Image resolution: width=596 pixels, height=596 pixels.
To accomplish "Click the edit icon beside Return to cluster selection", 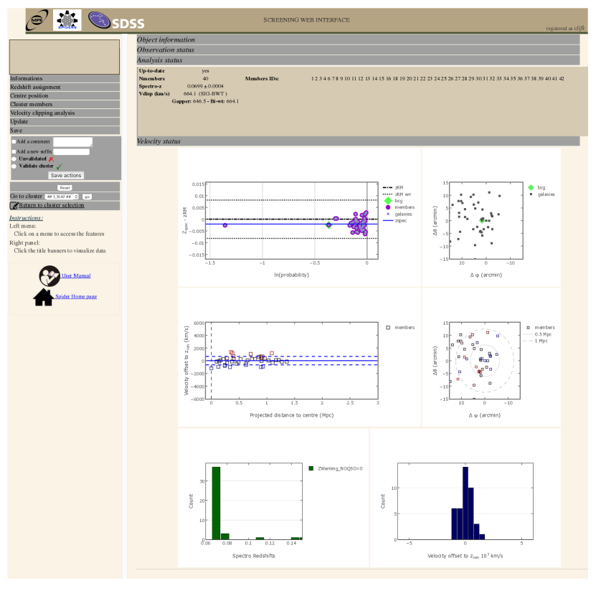I will coord(14,206).
